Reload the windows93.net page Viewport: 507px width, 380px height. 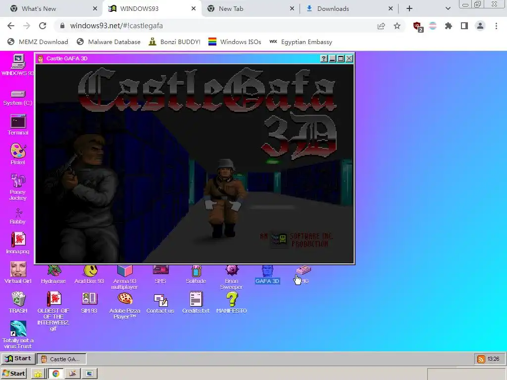(x=43, y=26)
